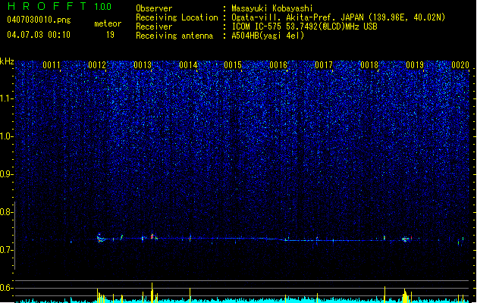This screenshot has height=303, width=477.
Task: Click the 0016 time marker
Action: [278, 65]
